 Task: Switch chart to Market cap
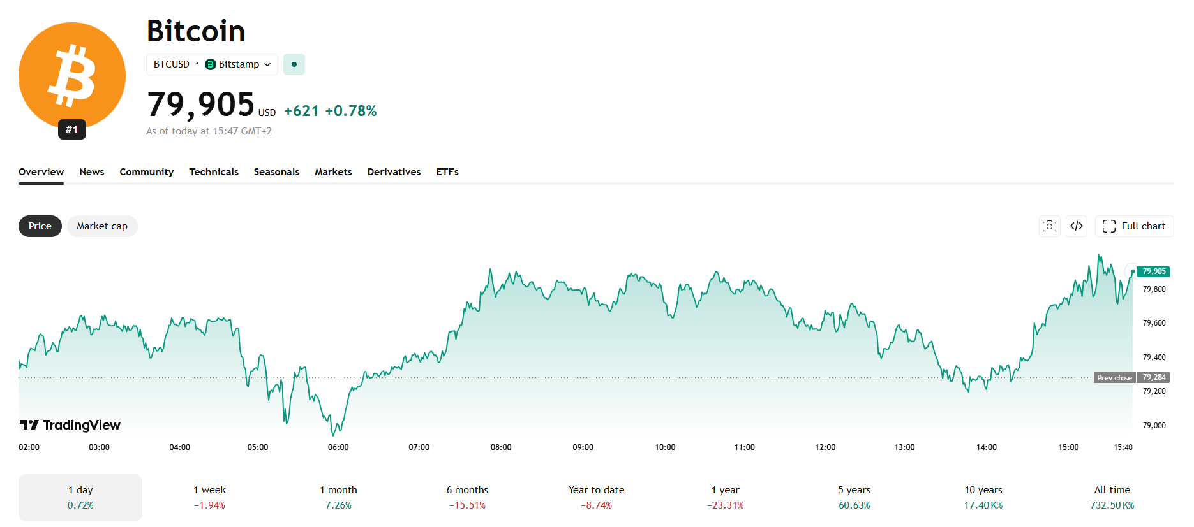click(x=102, y=226)
